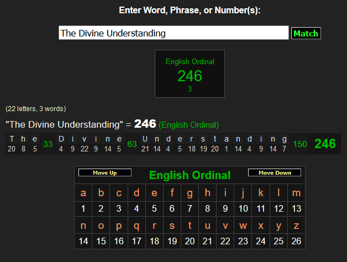Image resolution: width=347 pixels, height=262 pixels.
Task: Click the (English Ordinal) label beside the phrase total
Action: [x=189, y=125]
